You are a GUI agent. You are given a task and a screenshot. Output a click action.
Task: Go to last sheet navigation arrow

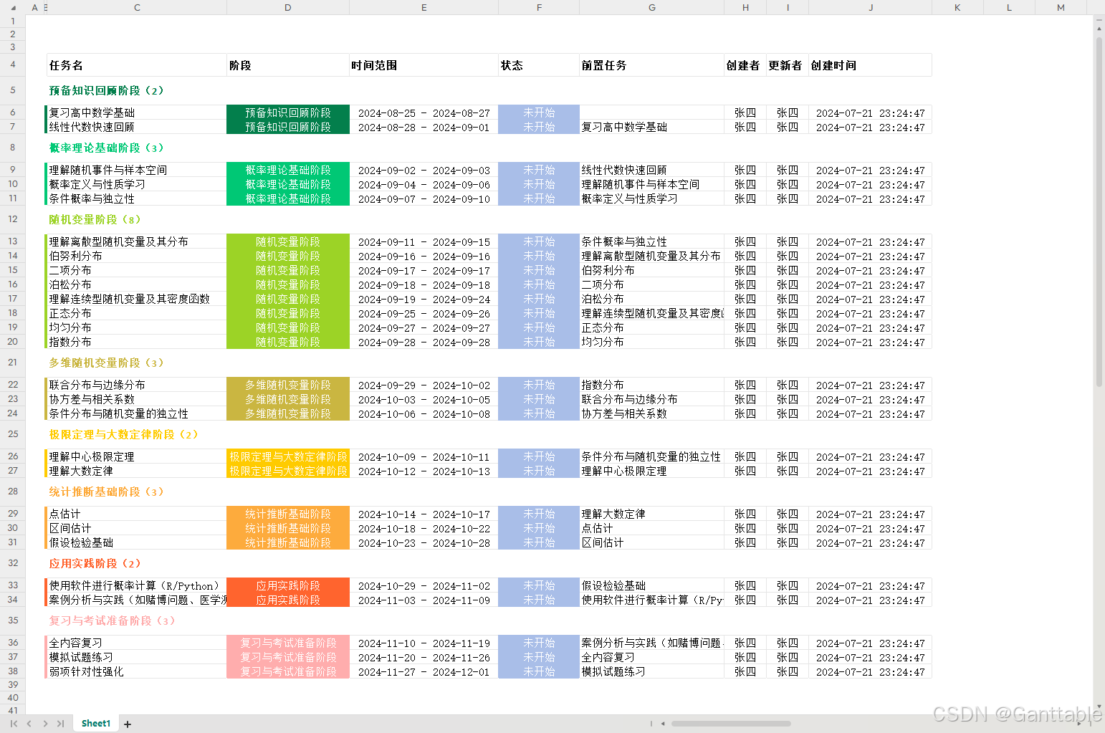tap(60, 724)
